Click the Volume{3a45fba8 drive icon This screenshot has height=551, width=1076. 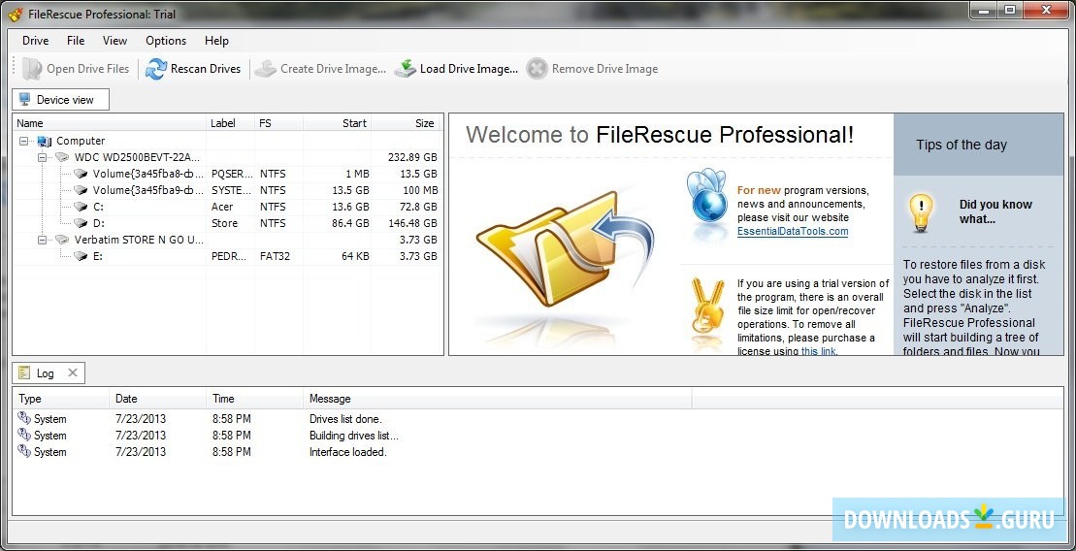point(81,174)
